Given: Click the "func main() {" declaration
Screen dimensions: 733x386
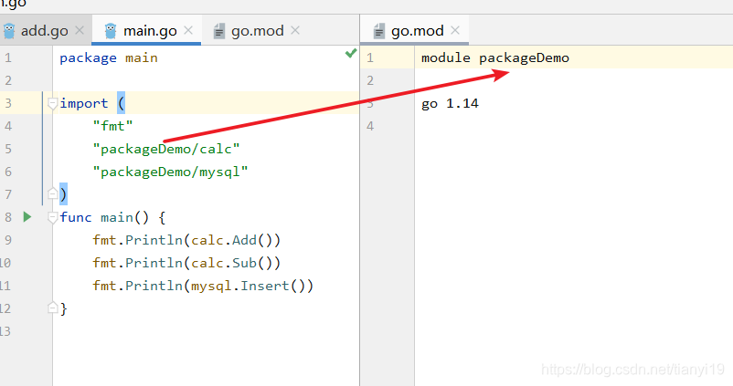Looking at the screenshot, I should pyautogui.click(x=112, y=217).
